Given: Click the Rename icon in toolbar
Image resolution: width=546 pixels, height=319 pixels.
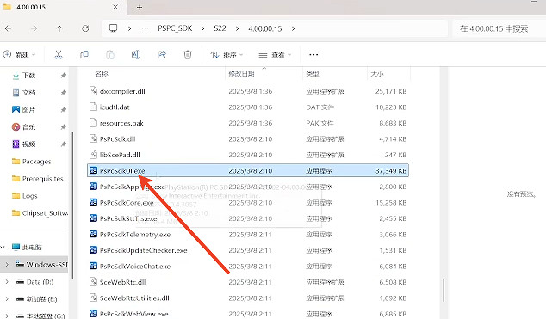Looking at the screenshot, I should pos(136,54).
